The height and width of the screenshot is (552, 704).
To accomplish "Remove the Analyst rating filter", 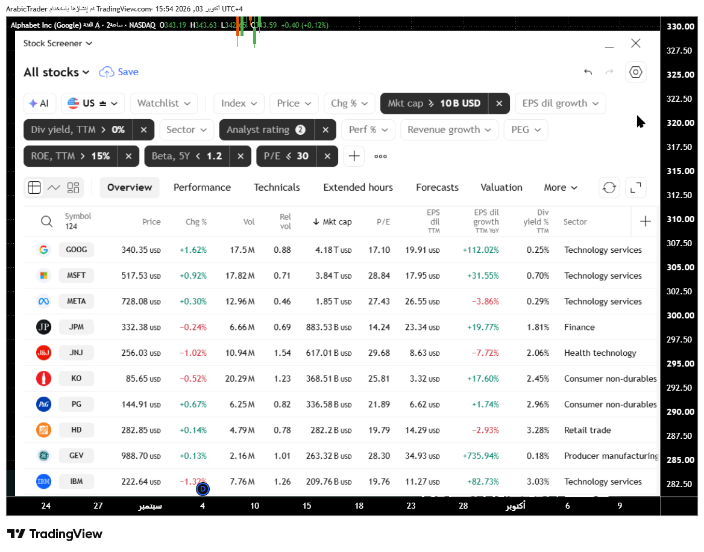I will (325, 129).
